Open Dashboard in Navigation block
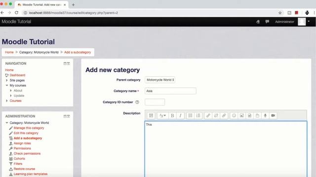 (x=17, y=75)
